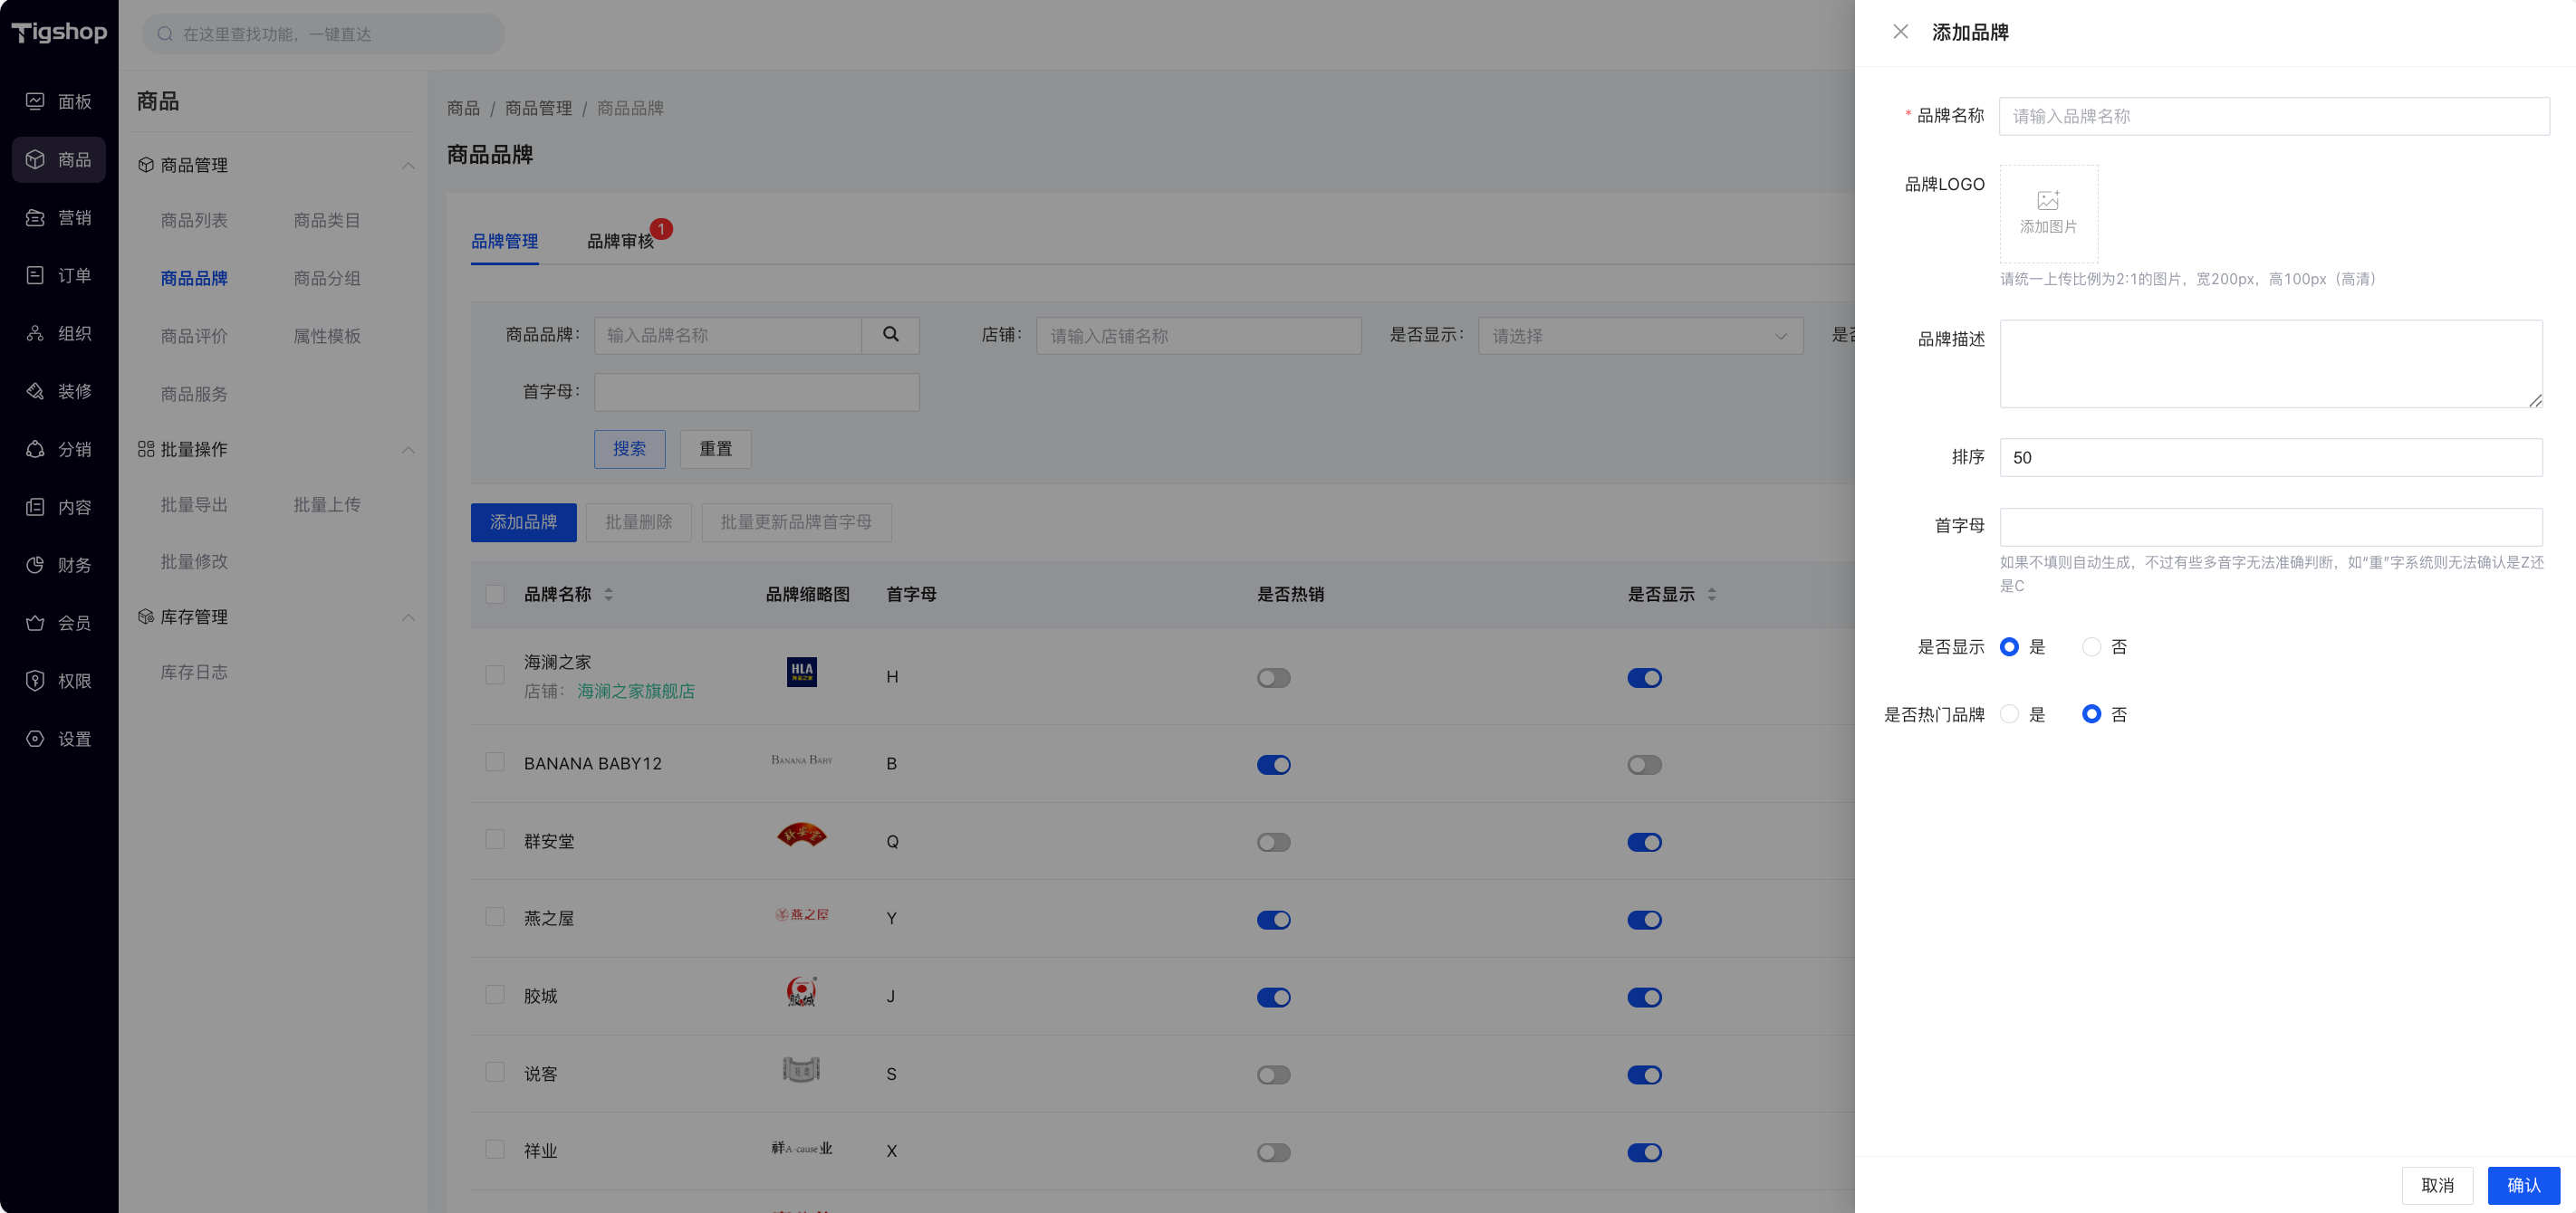
Task: Click the 群安堂 brand thumbnail
Action: (x=801, y=836)
